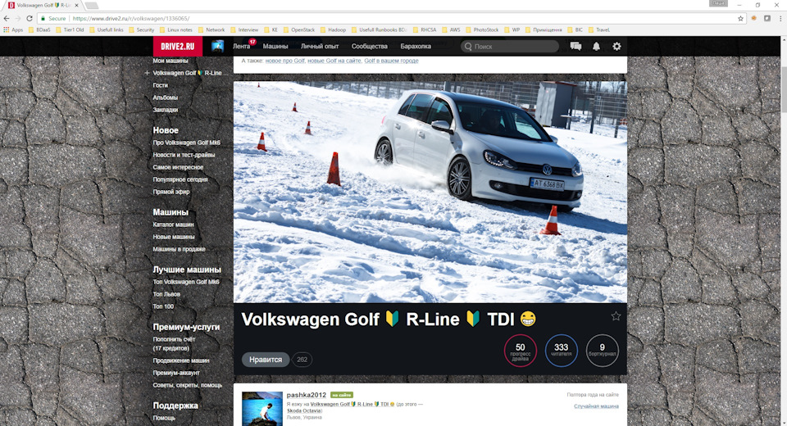Image resolution: width=787 pixels, height=426 pixels.
Task: Open Гости in the sidebar
Action: click(160, 85)
